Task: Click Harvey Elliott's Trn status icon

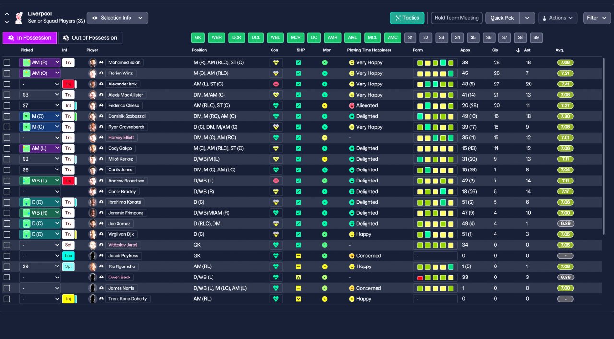Action: [x=68, y=138]
